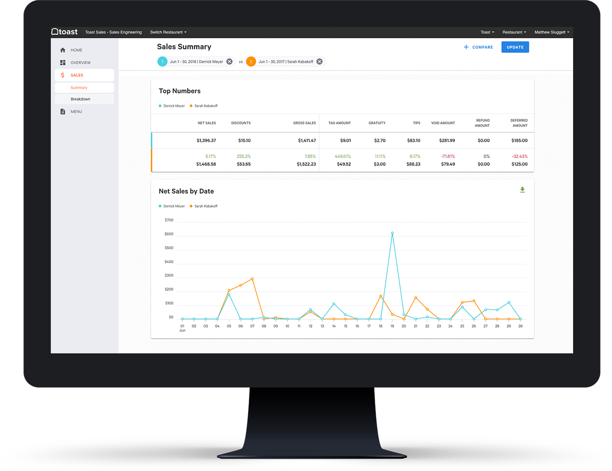Click the Compare button

(x=478, y=47)
